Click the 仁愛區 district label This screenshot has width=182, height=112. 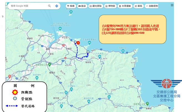(x=51, y=54)
